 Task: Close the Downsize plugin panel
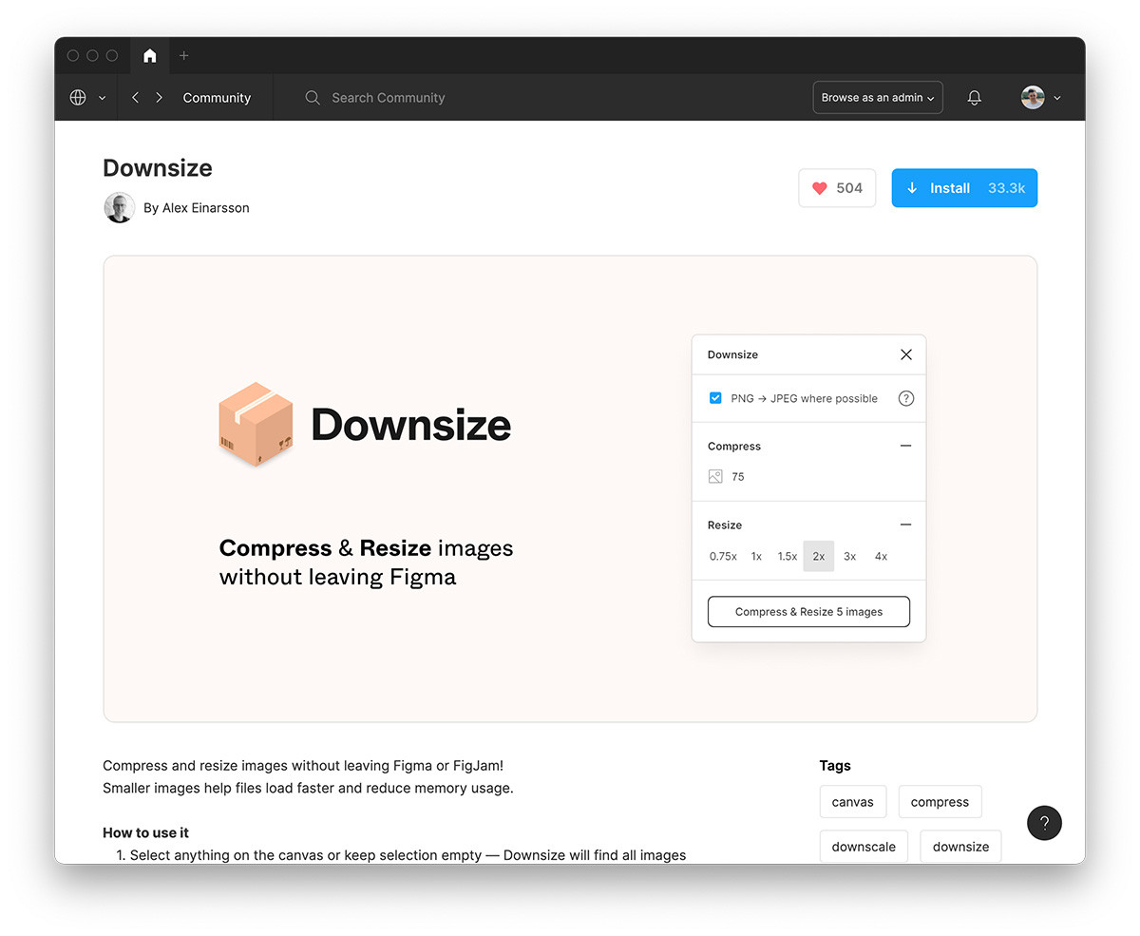905,354
